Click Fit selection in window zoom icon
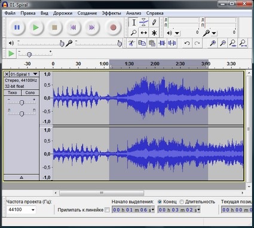Screen dimensions: 254x228 pos(232,43)
